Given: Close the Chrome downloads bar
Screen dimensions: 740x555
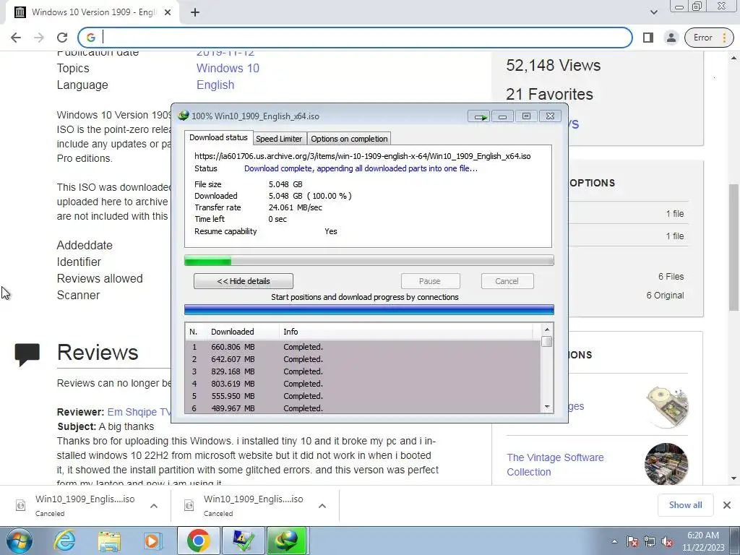Looking at the screenshot, I should pyautogui.click(x=727, y=505).
